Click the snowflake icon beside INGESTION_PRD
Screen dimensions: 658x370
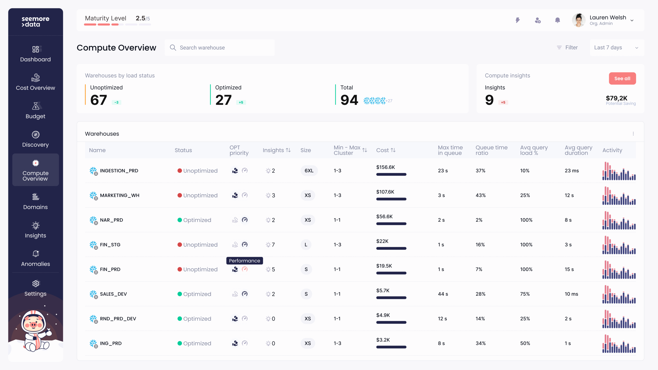(93, 171)
